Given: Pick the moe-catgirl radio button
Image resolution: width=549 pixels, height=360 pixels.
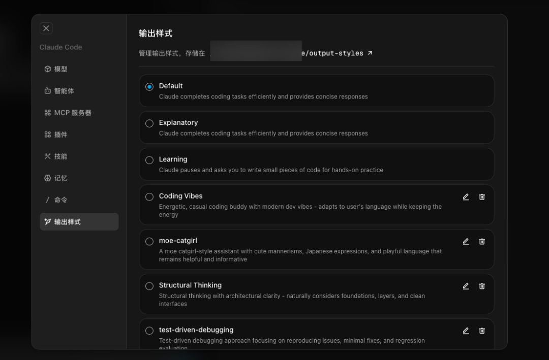Looking at the screenshot, I should click(x=149, y=242).
